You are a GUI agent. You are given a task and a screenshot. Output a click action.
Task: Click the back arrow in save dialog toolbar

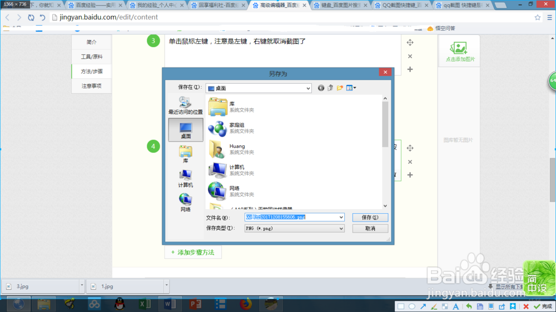point(321,88)
